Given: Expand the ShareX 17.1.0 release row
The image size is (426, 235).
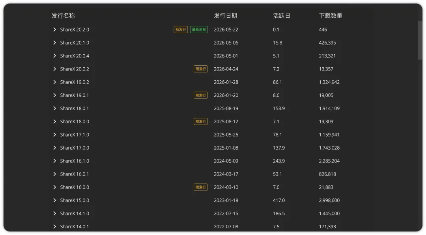Looking at the screenshot, I should tap(54, 135).
